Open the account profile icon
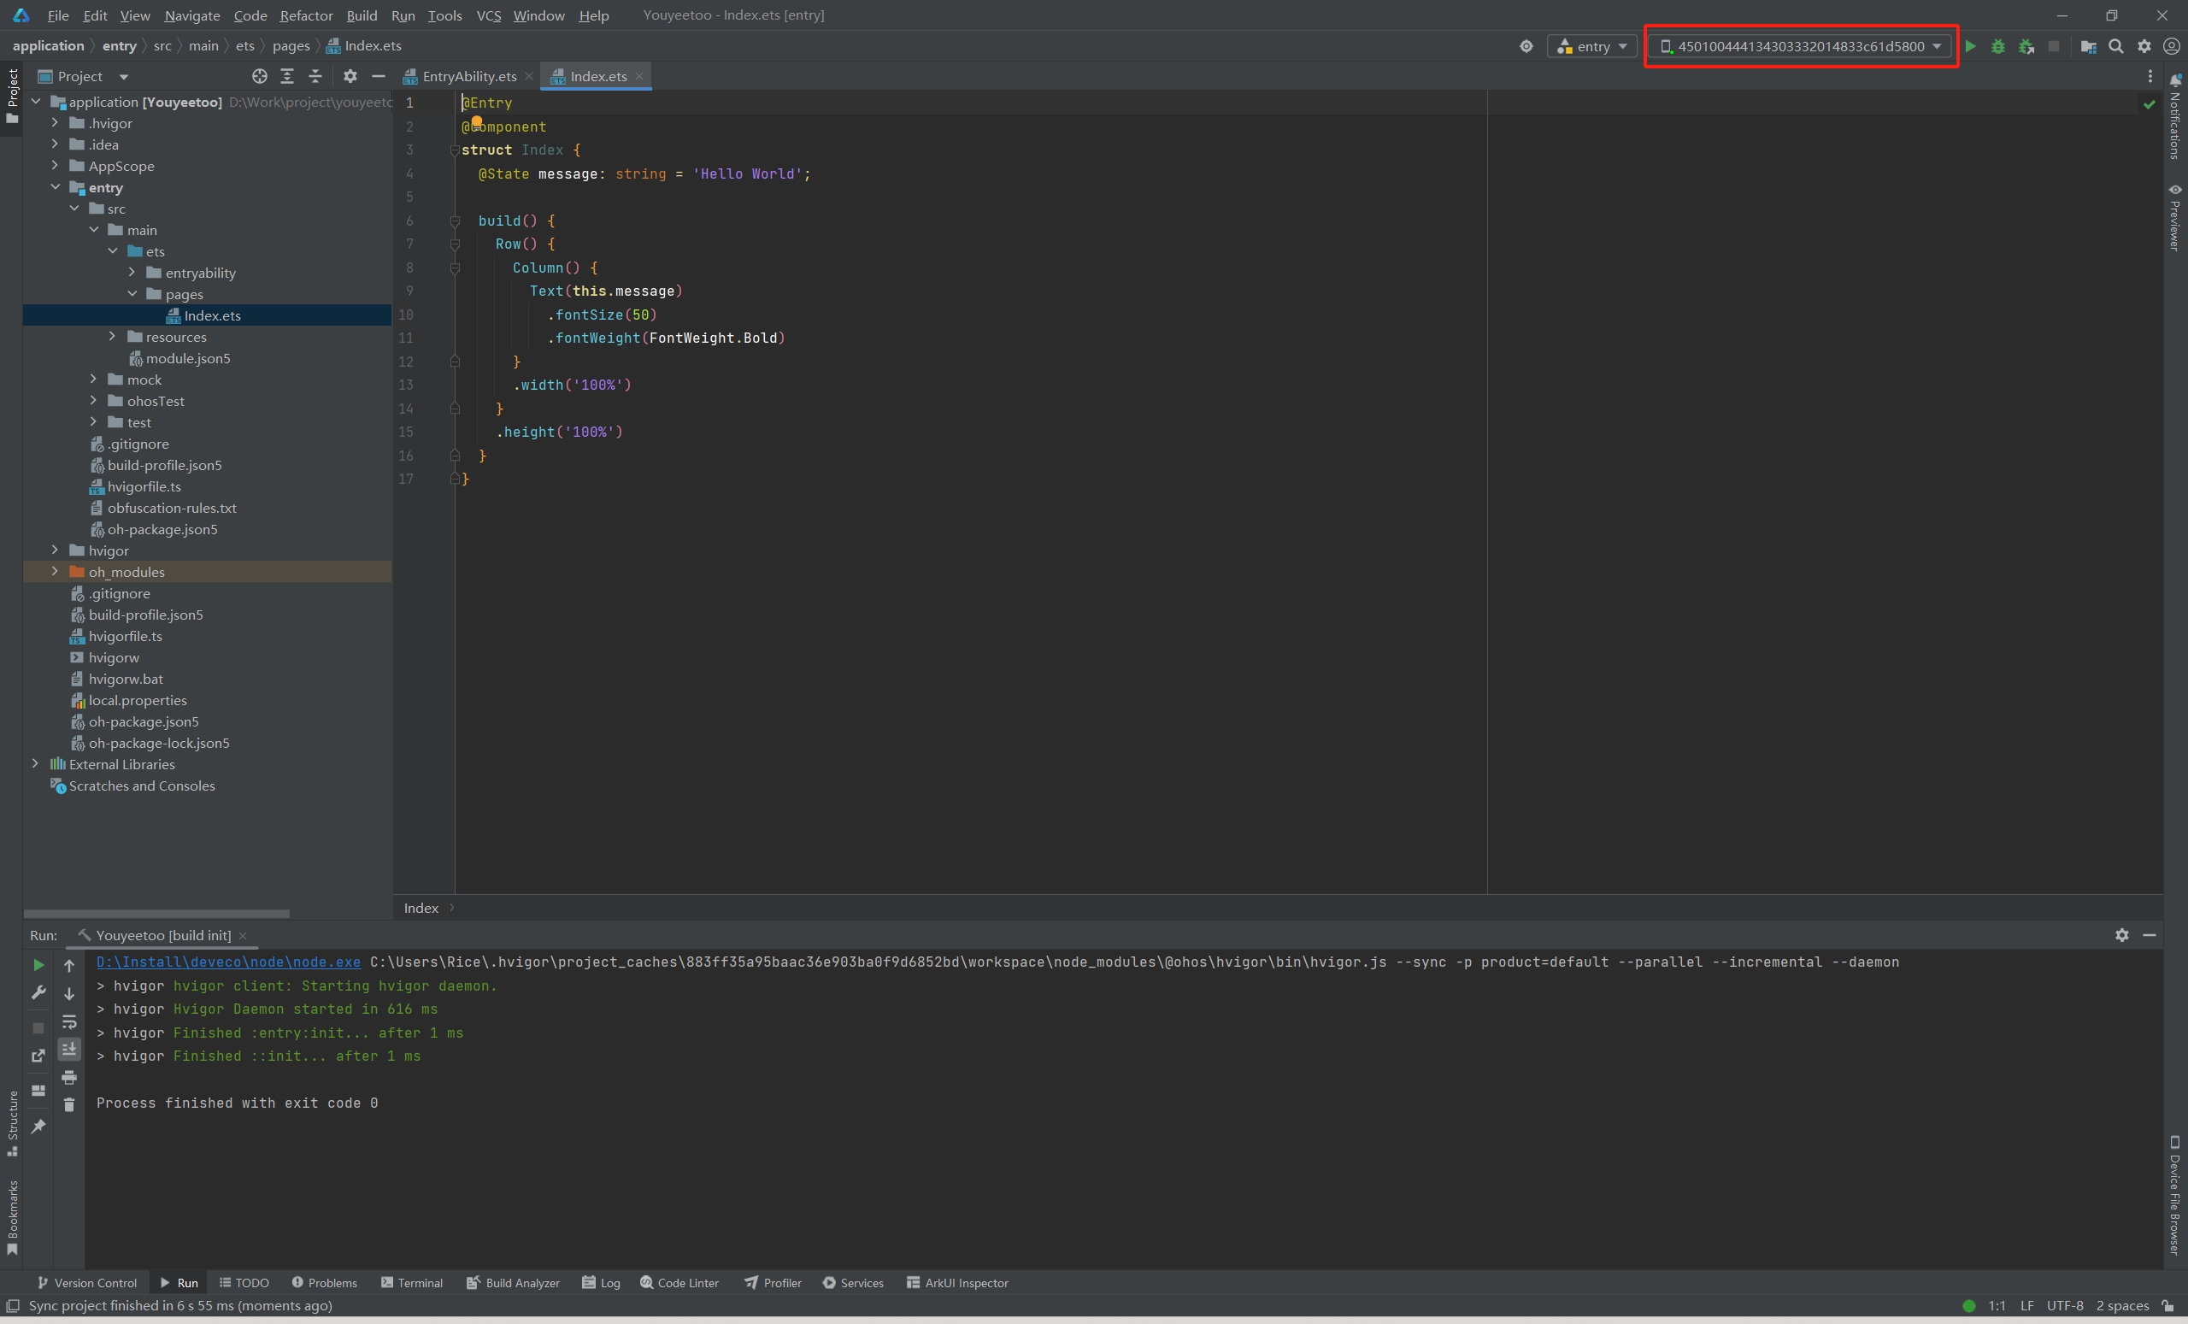This screenshot has width=2188, height=1324. pos(2172,46)
